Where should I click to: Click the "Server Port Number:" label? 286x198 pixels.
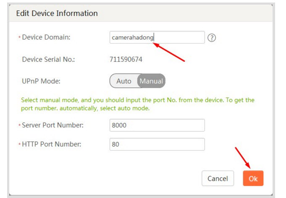(52, 125)
